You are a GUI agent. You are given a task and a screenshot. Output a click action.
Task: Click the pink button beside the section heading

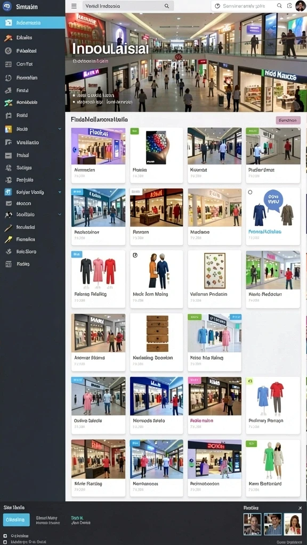point(288,120)
